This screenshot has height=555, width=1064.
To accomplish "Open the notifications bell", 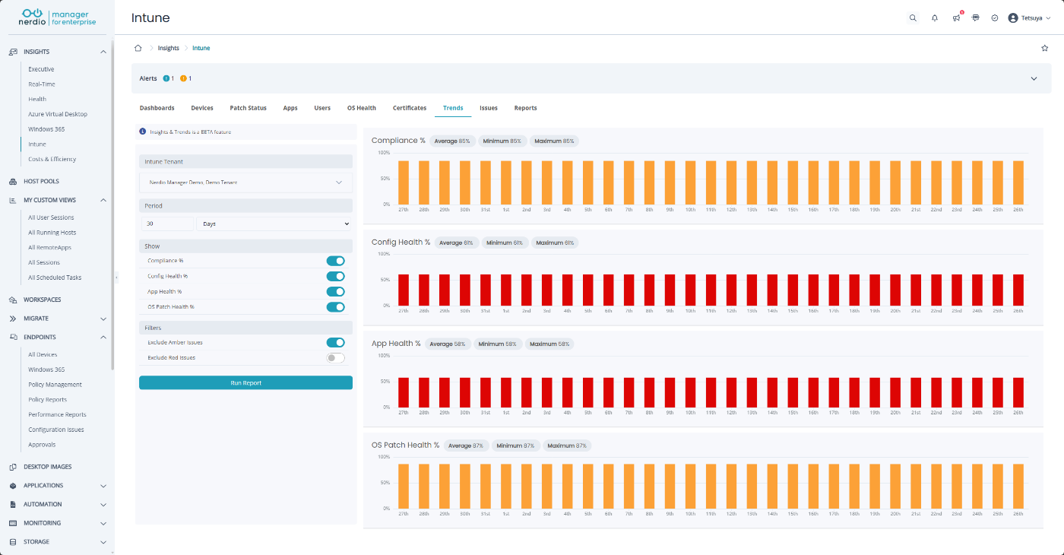I will tap(935, 18).
